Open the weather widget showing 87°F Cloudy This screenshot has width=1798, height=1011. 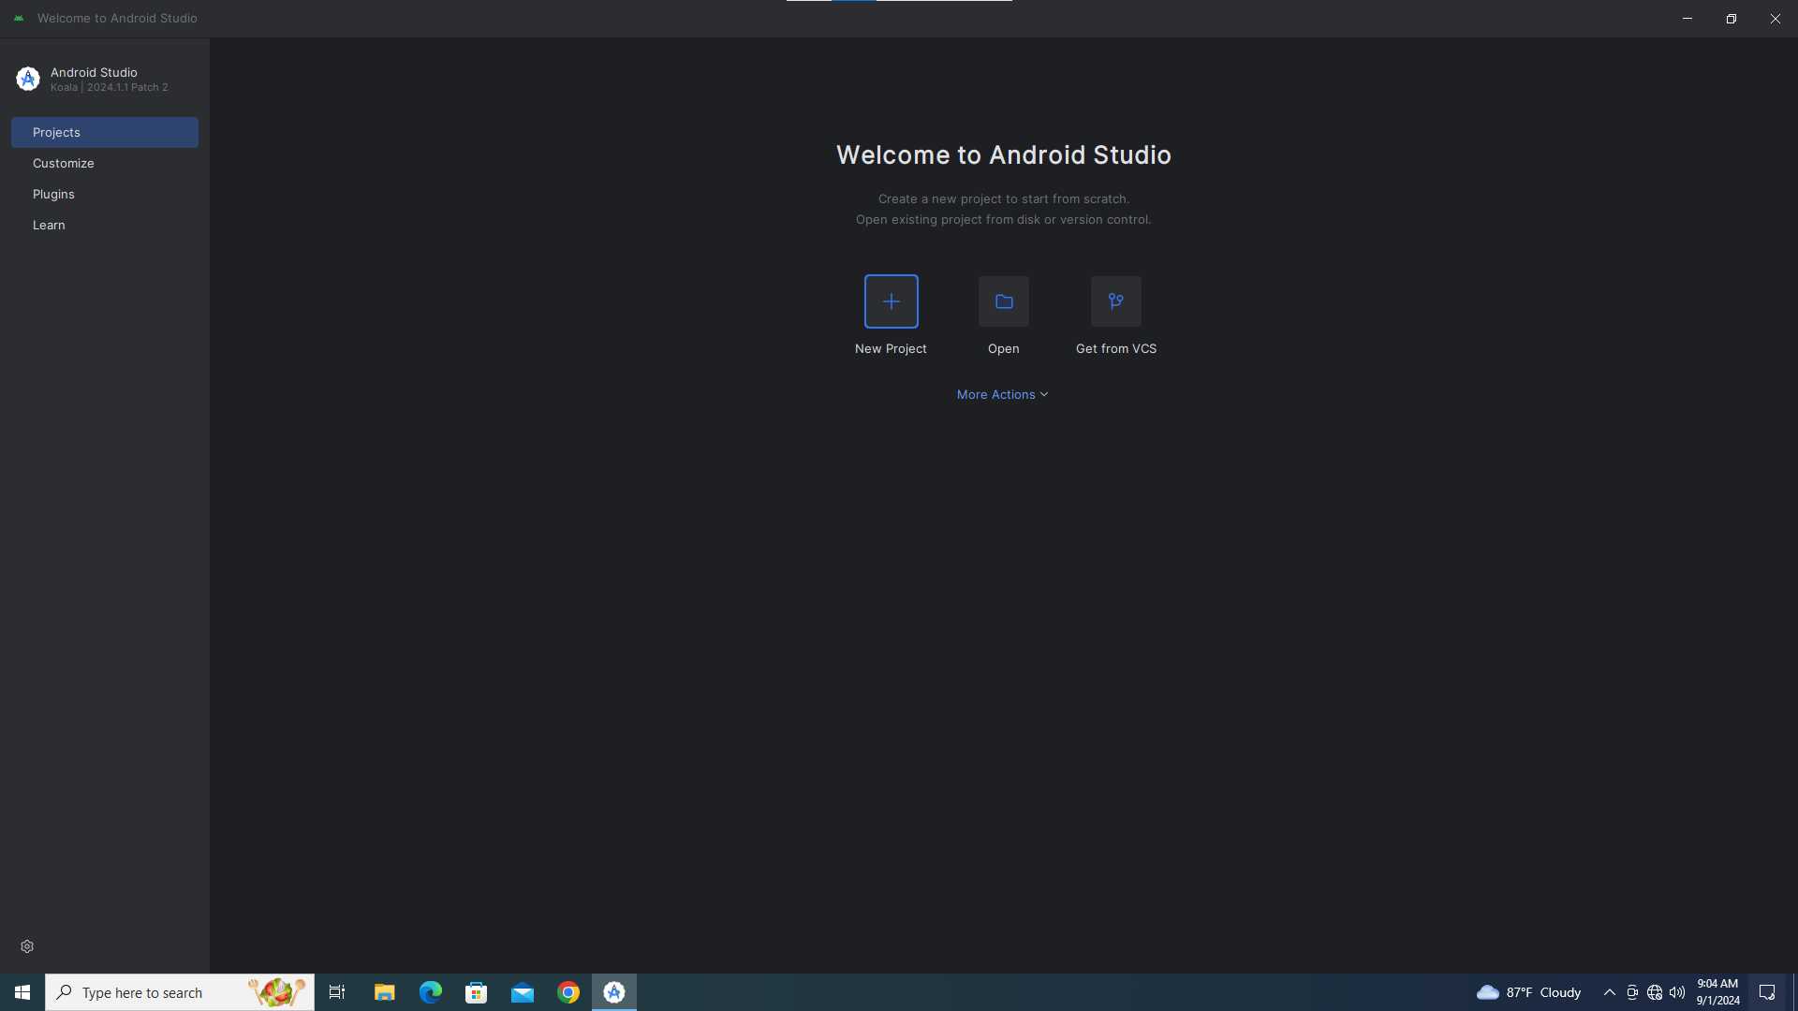click(1528, 992)
